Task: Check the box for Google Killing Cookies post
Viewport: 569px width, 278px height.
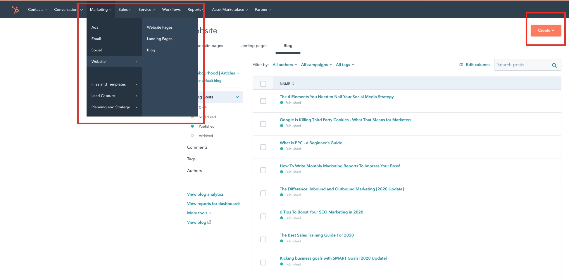Action: (x=263, y=124)
